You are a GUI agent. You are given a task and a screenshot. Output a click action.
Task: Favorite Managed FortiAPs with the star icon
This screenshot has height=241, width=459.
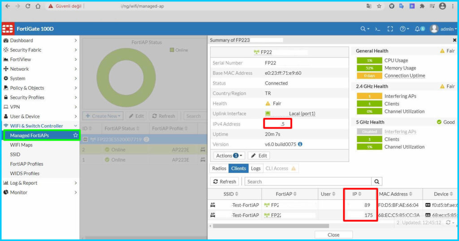[75, 135]
